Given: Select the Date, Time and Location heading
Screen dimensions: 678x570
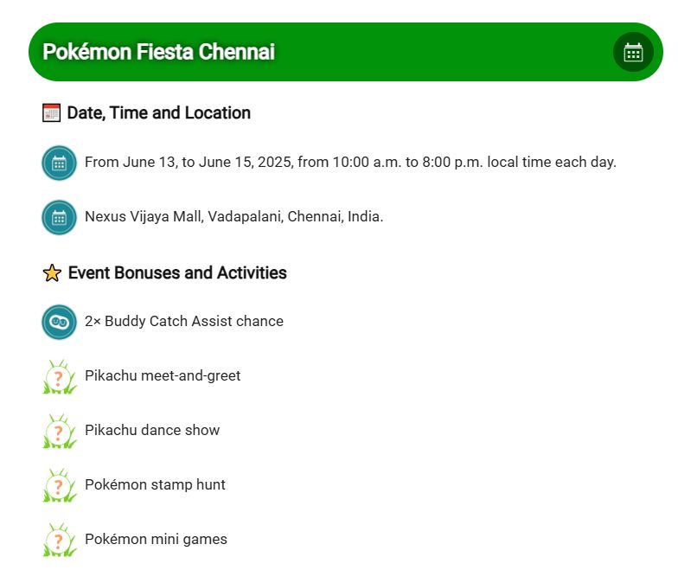Looking at the screenshot, I should (x=158, y=112).
